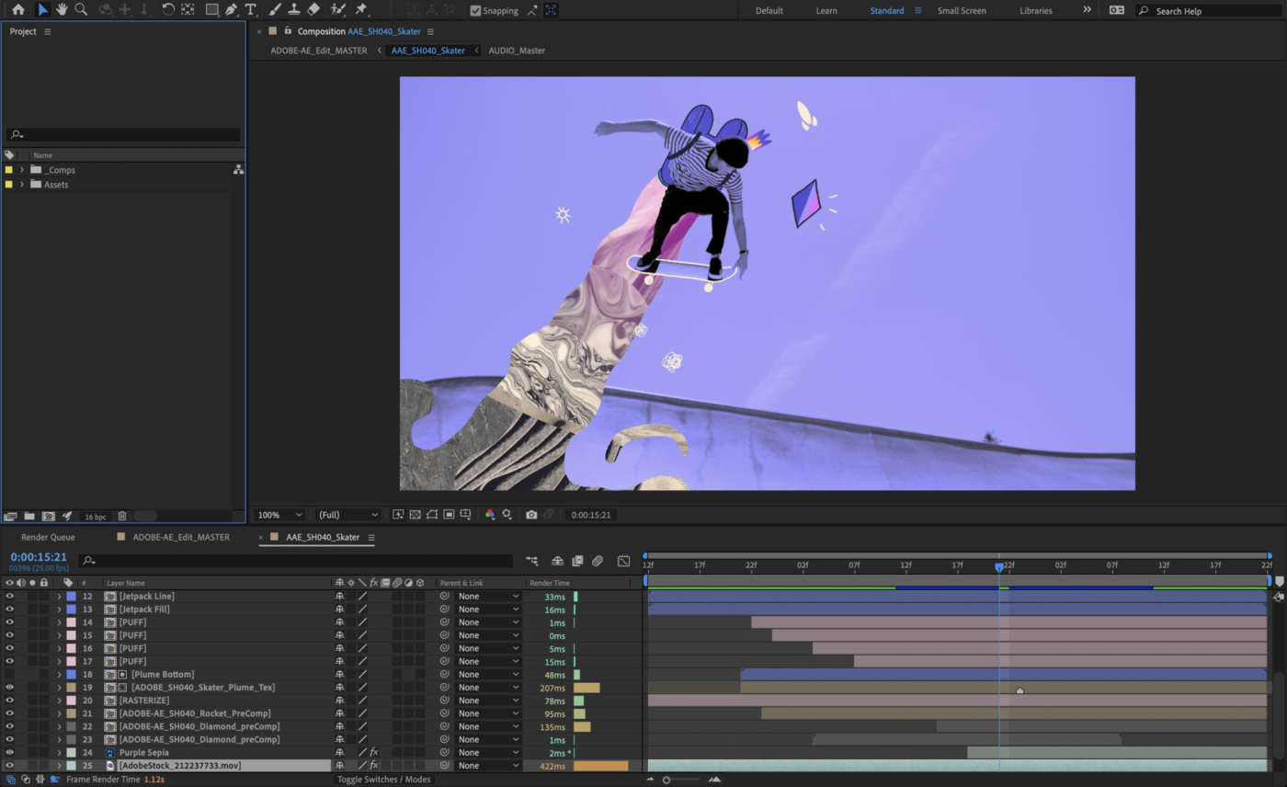Select the Type tool

point(250,10)
